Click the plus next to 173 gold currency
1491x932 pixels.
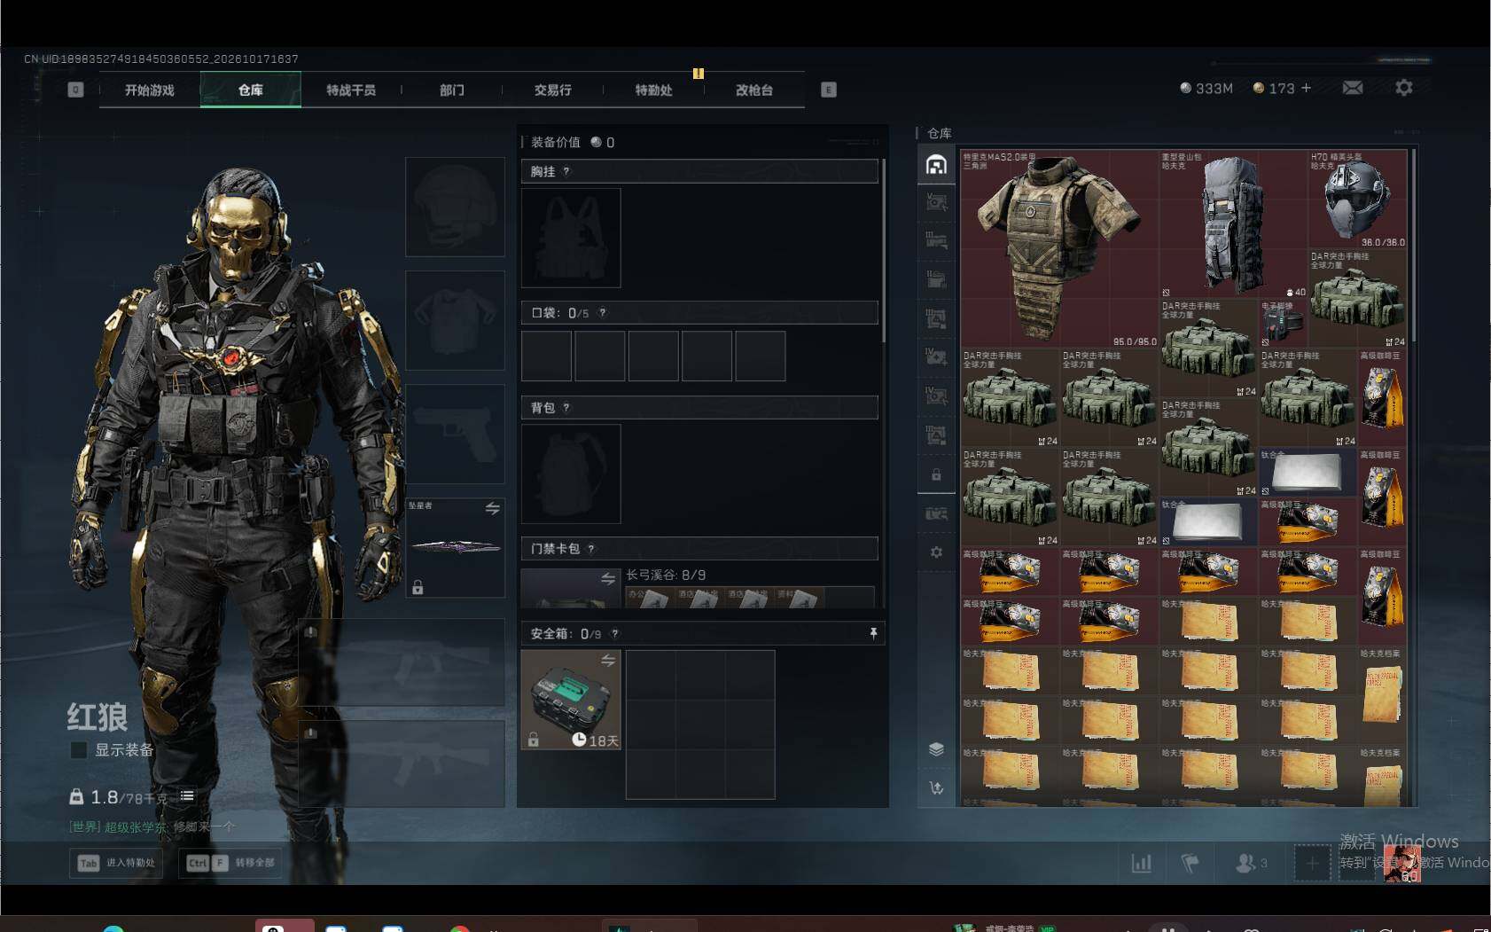[x=1306, y=88]
